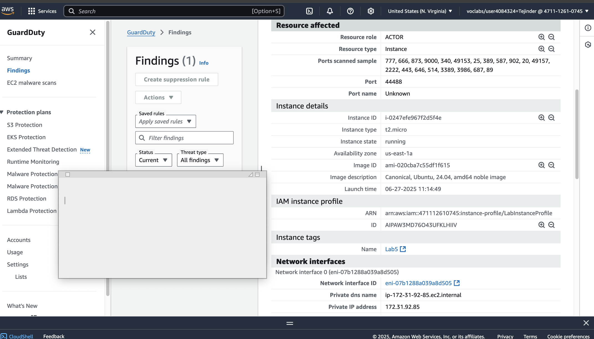Open the AWS help question mark menu
This screenshot has width=594, height=339.
click(x=350, y=11)
